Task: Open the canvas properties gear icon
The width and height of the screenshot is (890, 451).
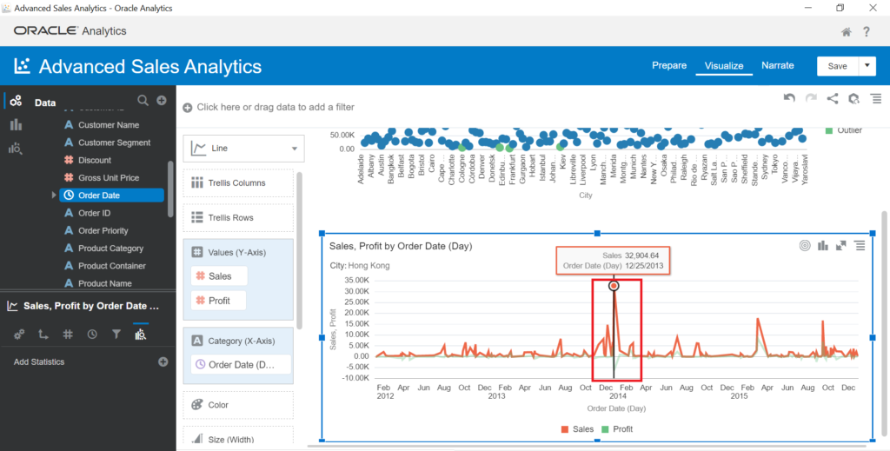Action: point(853,99)
